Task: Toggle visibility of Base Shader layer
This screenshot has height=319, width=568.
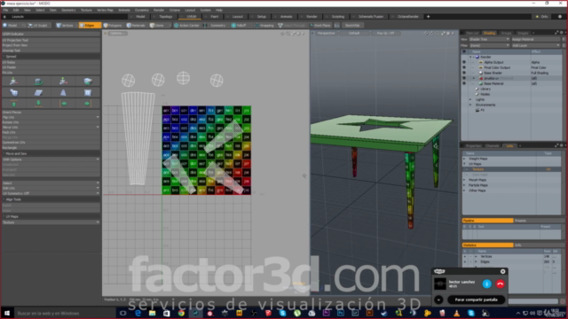Action: 464,73
